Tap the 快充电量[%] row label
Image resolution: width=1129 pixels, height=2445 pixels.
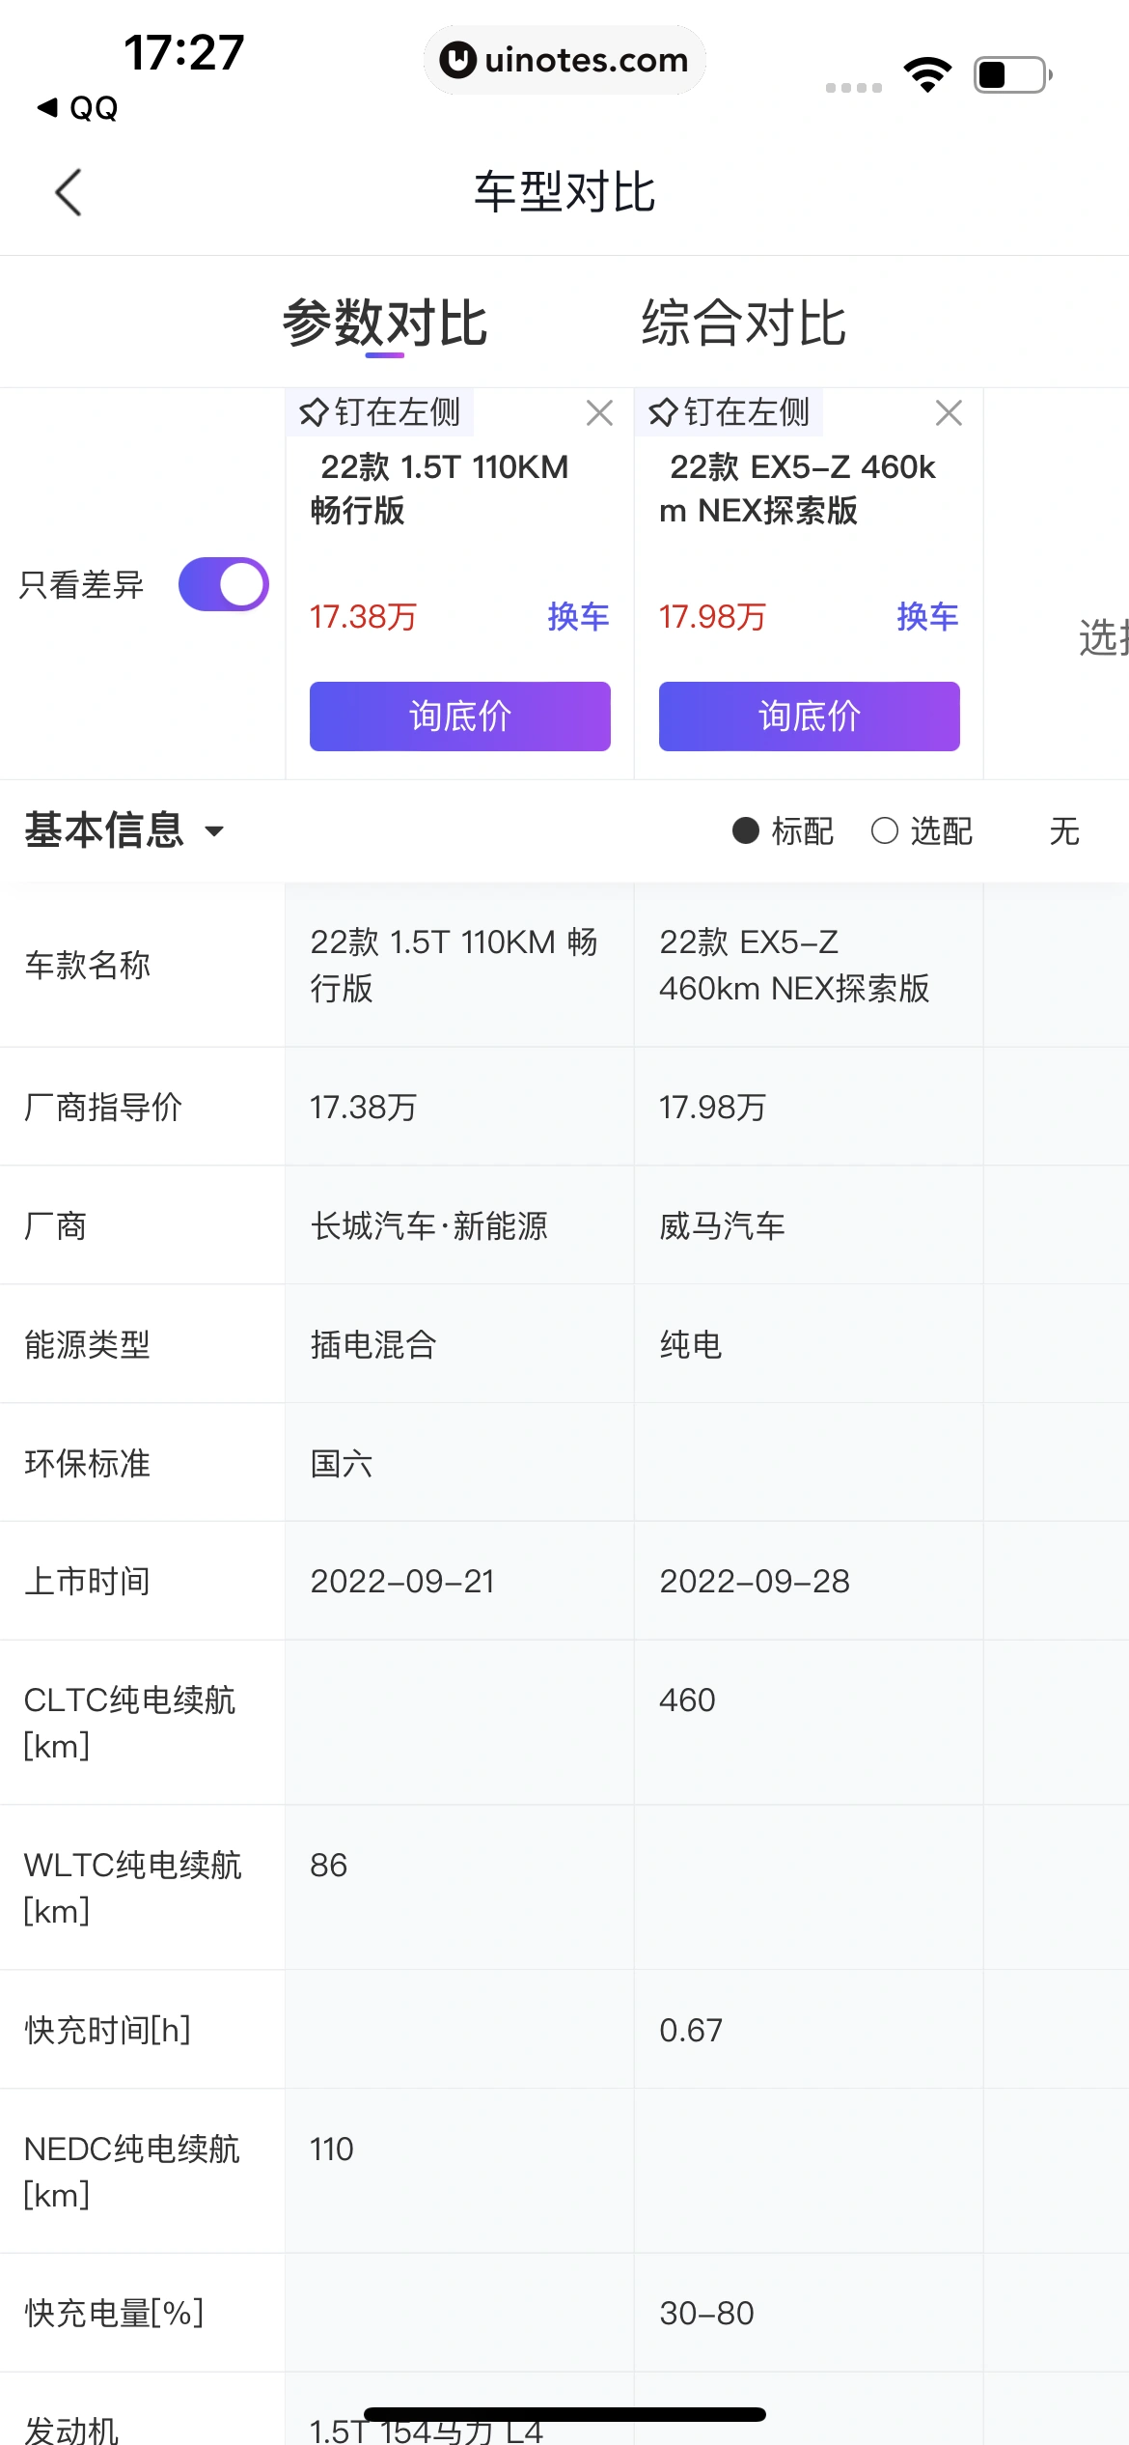[115, 2313]
